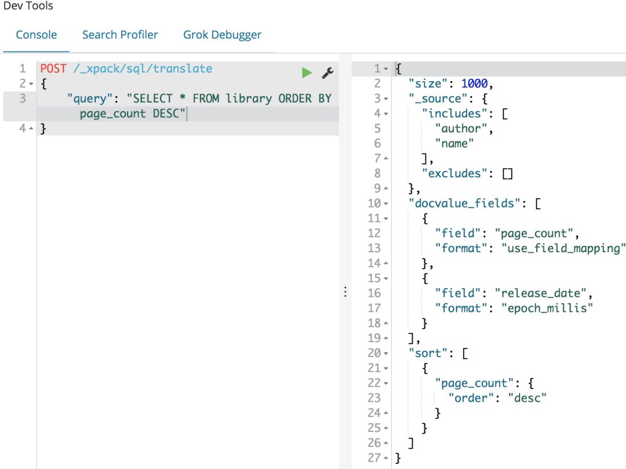626x469 pixels.
Task: Click the "epoch_millis" format value
Action: tap(547, 308)
